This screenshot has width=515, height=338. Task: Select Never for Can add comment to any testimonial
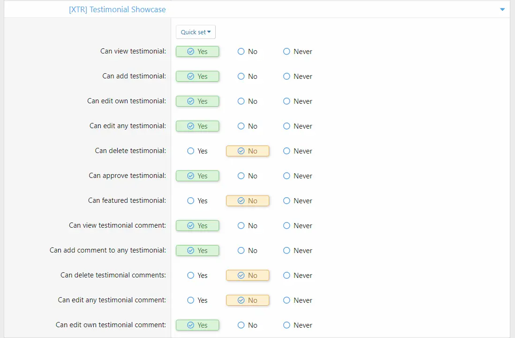[x=297, y=251]
